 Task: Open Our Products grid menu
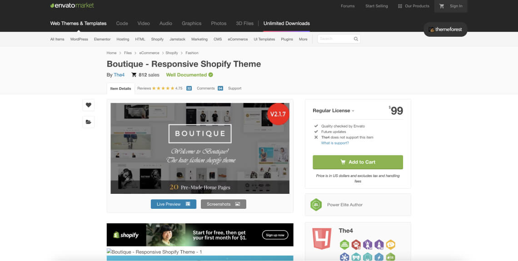click(413, 6)
